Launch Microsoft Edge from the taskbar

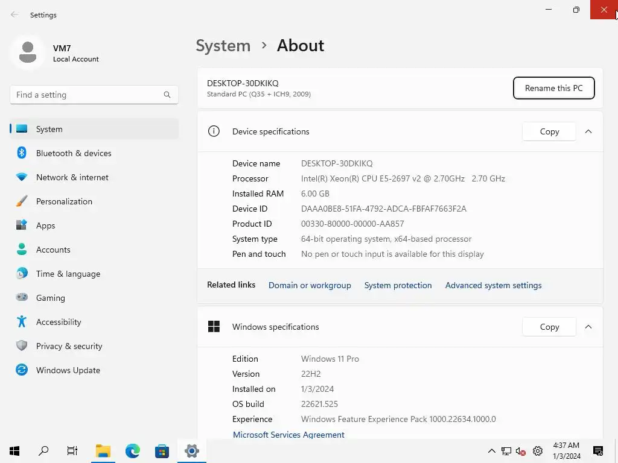132,451
